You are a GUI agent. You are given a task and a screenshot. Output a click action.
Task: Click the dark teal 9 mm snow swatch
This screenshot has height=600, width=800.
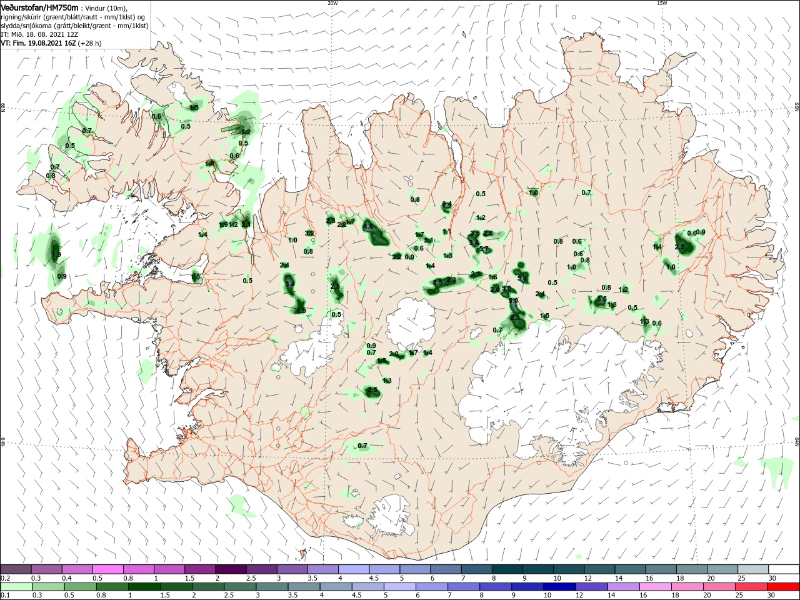click(537, 569)
